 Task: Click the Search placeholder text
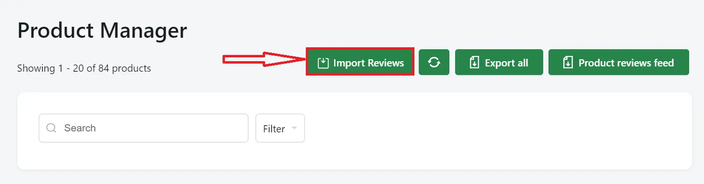[80, 128]
